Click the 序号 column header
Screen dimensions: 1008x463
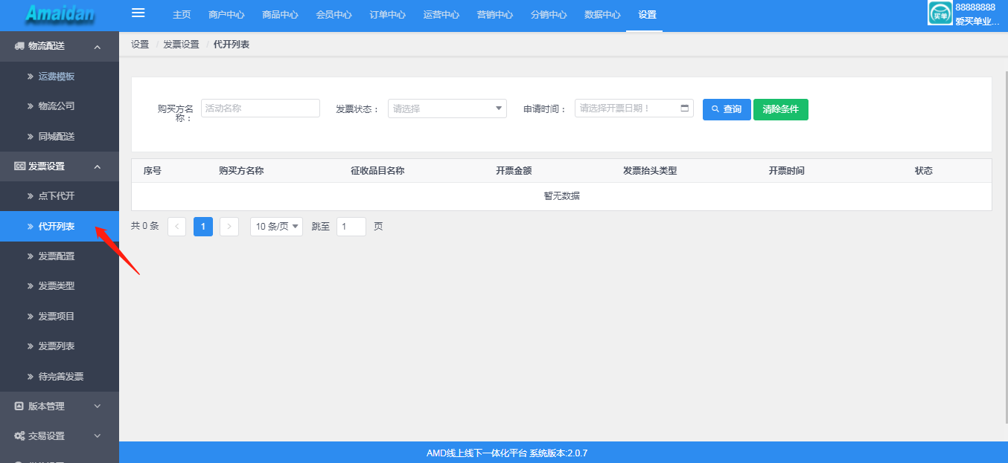point(153,171)
